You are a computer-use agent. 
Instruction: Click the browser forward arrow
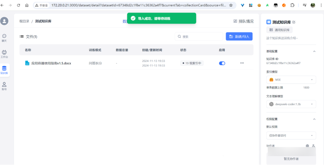pyautogui.click(x=10, y=5)
